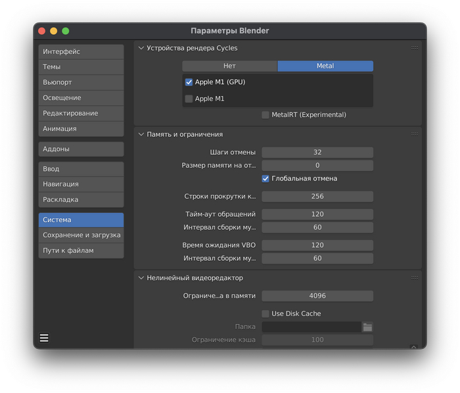Enable MetalRT (Experimental) checkbox
The image size is (460, 393).
click(265, 115)
